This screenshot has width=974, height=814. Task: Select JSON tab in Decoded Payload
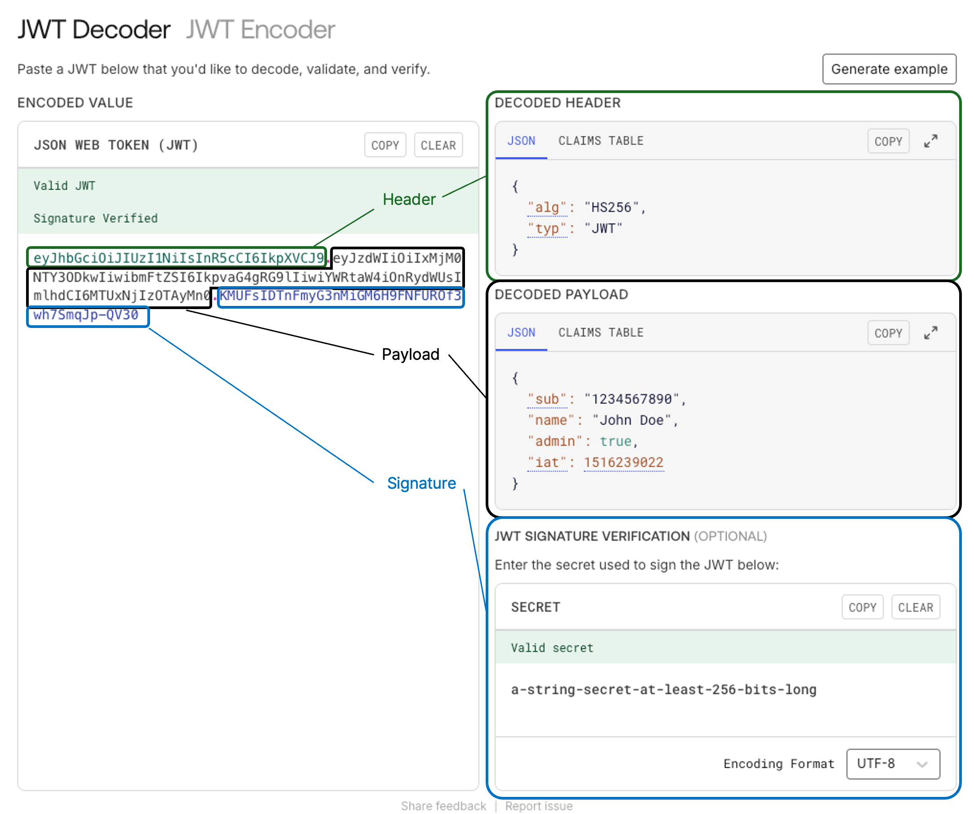521,332
